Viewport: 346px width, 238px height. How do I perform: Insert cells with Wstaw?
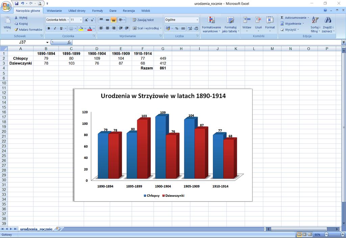coord(247,24)
